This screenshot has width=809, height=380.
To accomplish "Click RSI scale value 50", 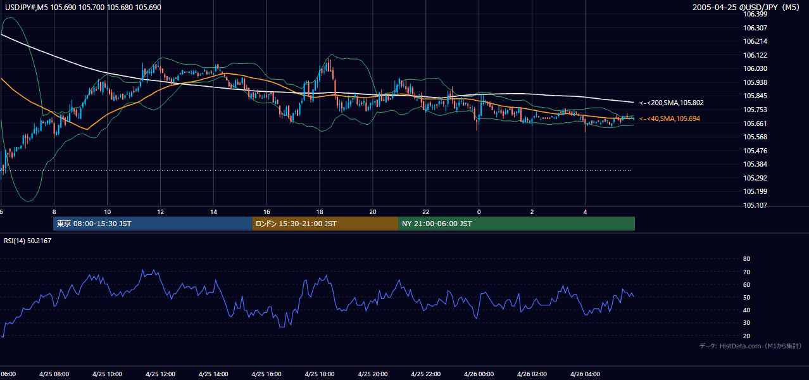I will coord(746,297).
